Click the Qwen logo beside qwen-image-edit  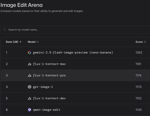click(29, 110)
